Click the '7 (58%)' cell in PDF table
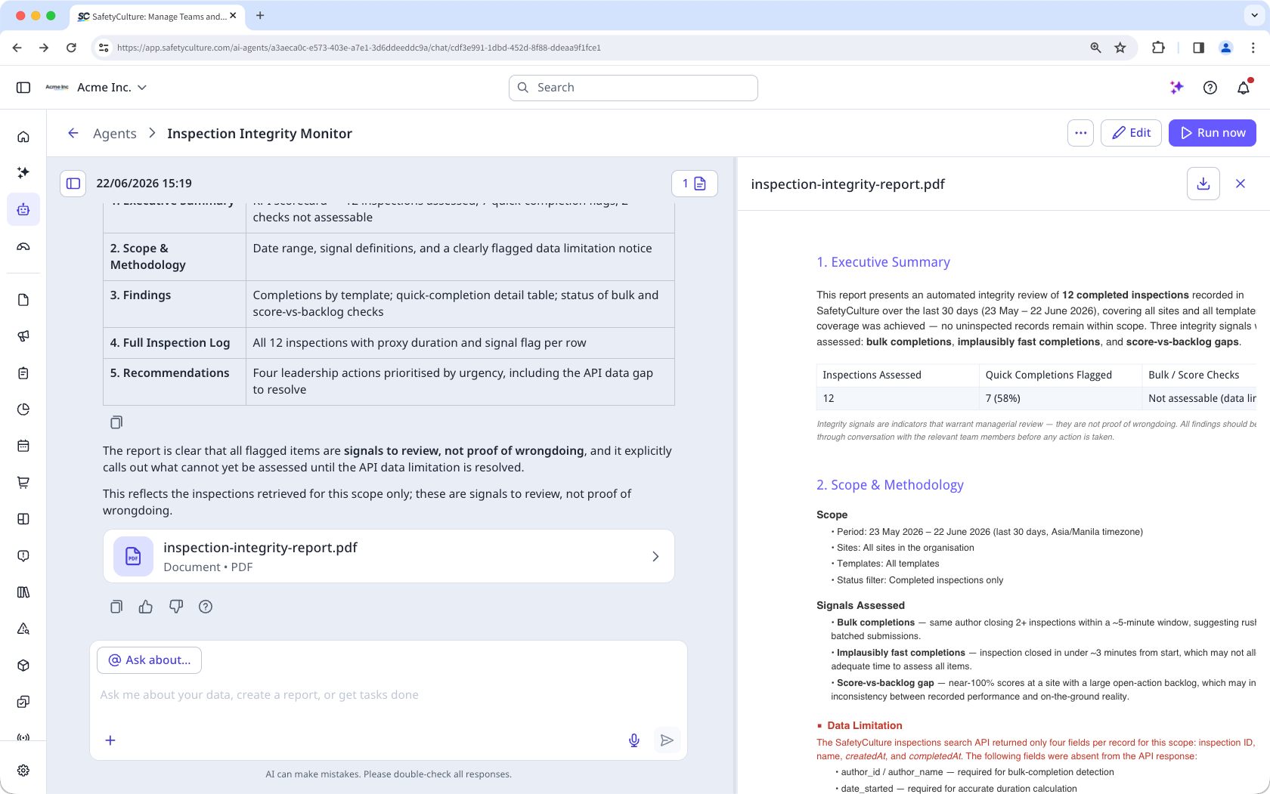 (1061, 398)
